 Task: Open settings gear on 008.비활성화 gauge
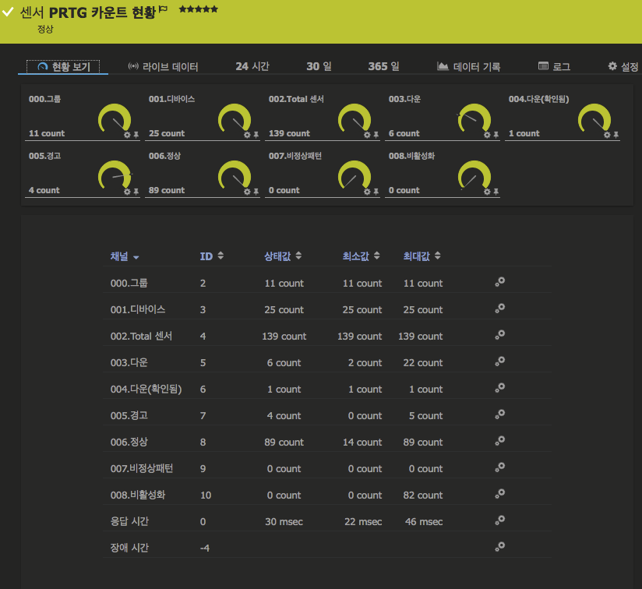487,192
